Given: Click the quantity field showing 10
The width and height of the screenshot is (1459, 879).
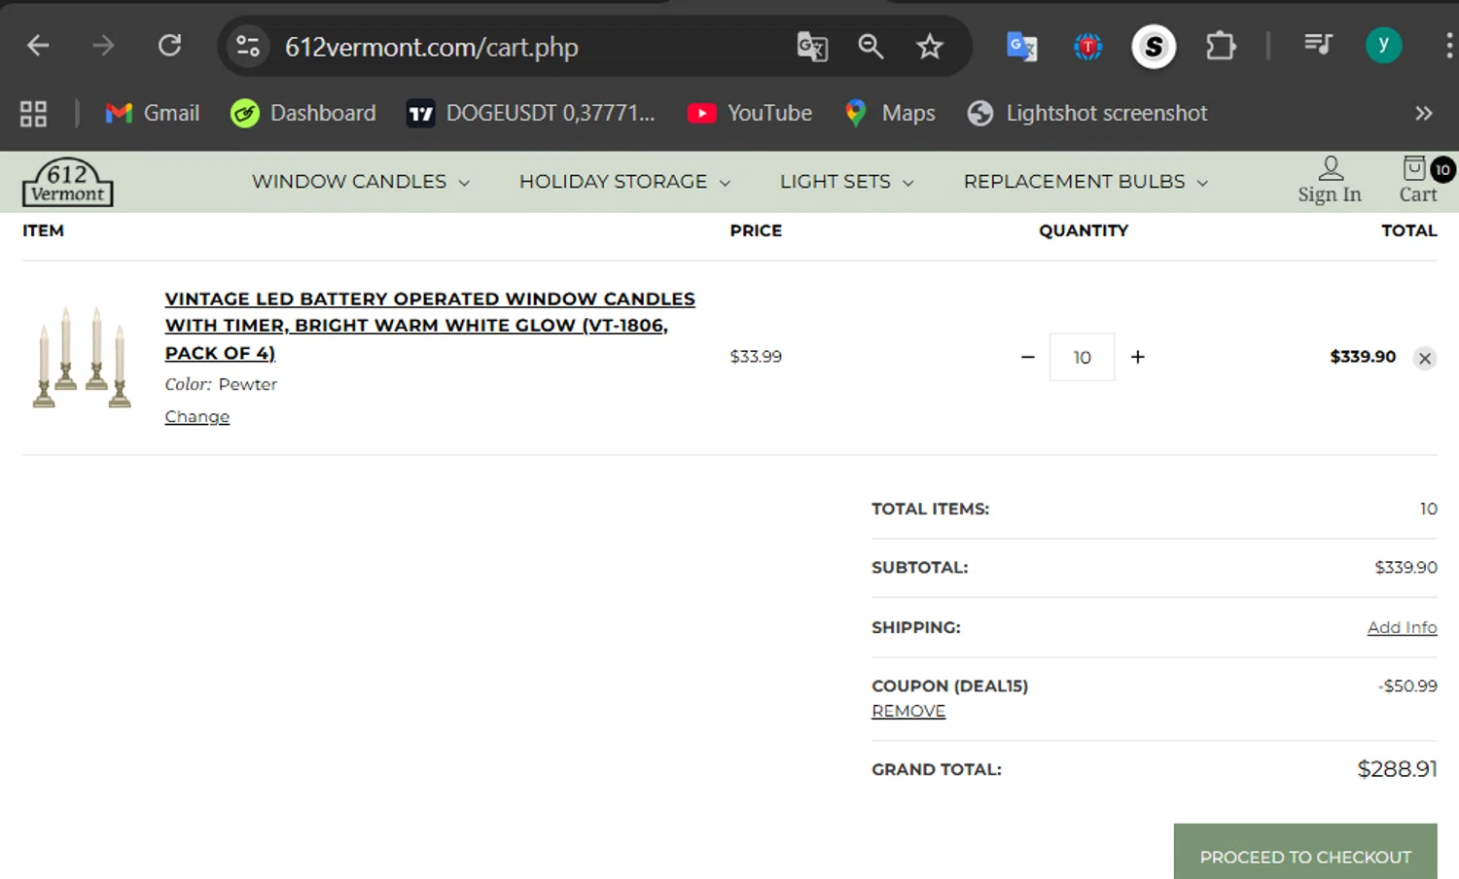Looking at the screenshot, I should tap(1083, 358).
